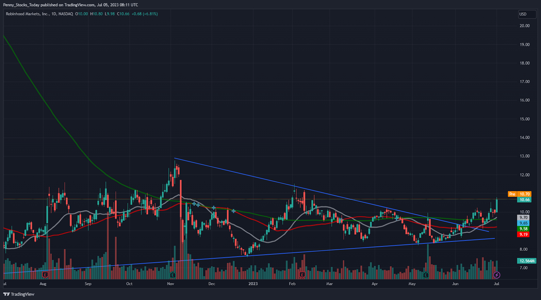Click the 7.00 price axis label
This screenshot has height=300, width=541.
(523, 268)
